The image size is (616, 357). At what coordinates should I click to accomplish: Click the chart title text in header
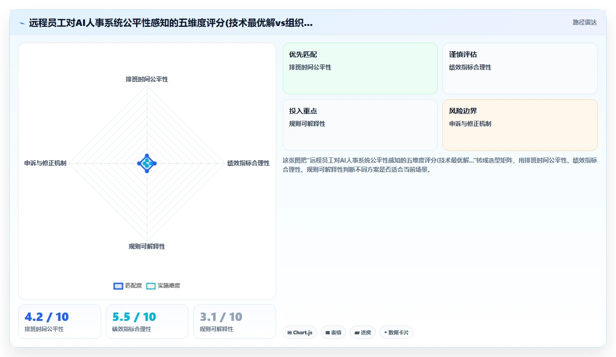pos(171,23)
